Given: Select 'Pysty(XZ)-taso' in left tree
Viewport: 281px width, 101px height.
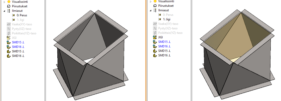Looking at the screenshot, I should [x=22, y=29].
